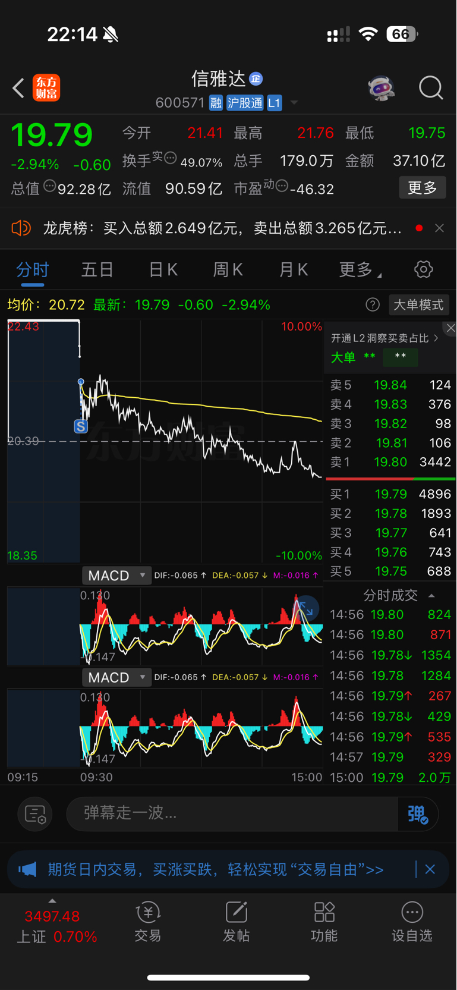Tap the verified 企 badge beside 信雅达
The width and height of the screenshot is (457, 990).
coord(256,78)
